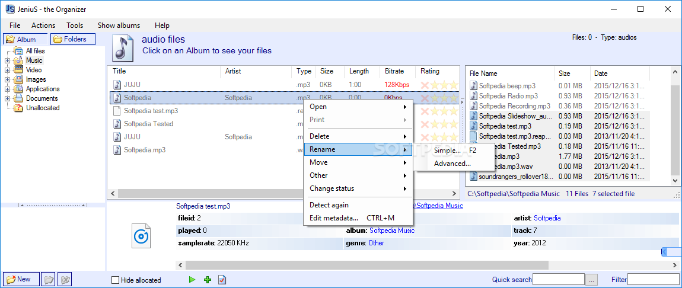Sort files by the Date column header

point(619,73)
